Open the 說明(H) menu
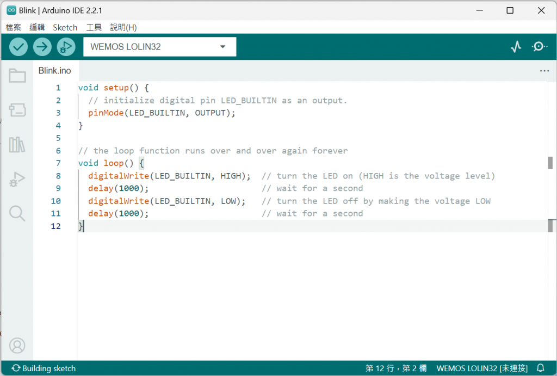Image resolution: width=557 pixels, height=376 pixels. pos(123,27)
